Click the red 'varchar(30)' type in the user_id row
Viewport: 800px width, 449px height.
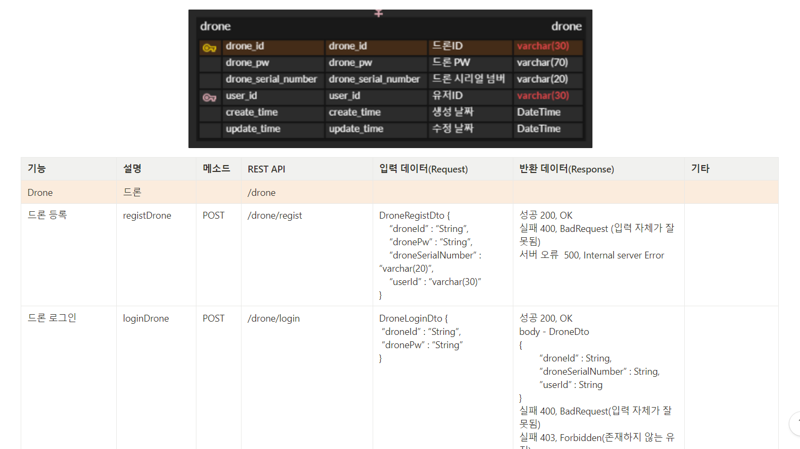pos(543,96)
